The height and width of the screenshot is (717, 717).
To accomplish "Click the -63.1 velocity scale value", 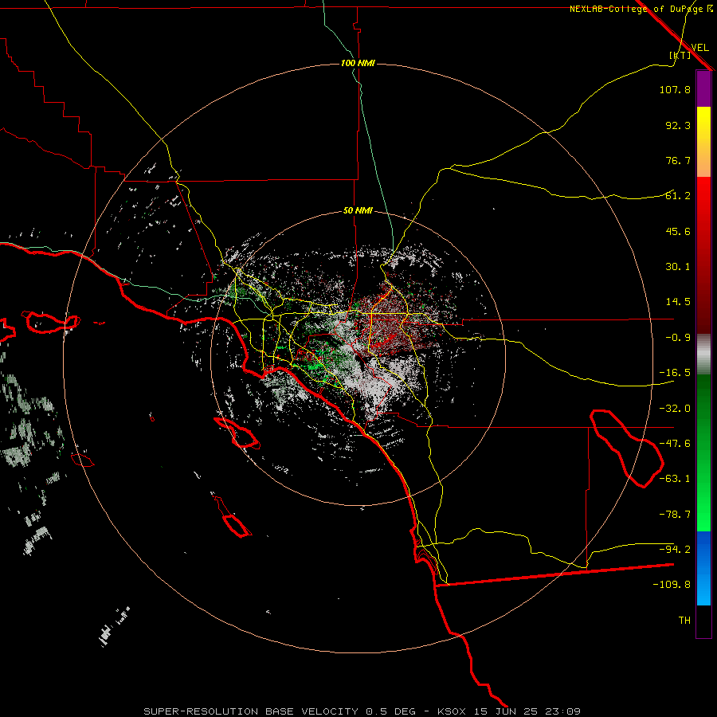I will point(675,479).
